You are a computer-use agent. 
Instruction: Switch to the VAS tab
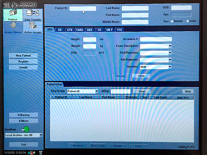tap(89, 30)
